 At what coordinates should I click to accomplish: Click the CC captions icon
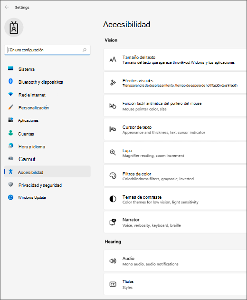pos(113,284)
